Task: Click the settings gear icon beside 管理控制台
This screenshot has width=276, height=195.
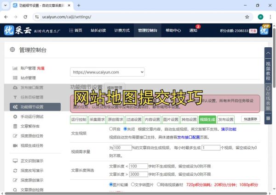Action: [x=12, y=50]
